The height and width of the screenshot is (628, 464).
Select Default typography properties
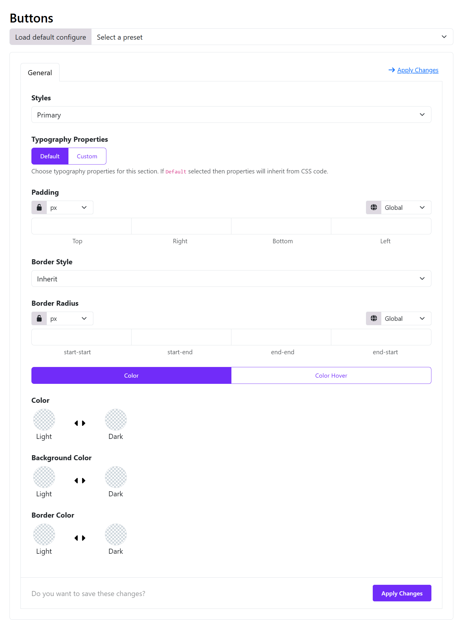tap(50, 156)
